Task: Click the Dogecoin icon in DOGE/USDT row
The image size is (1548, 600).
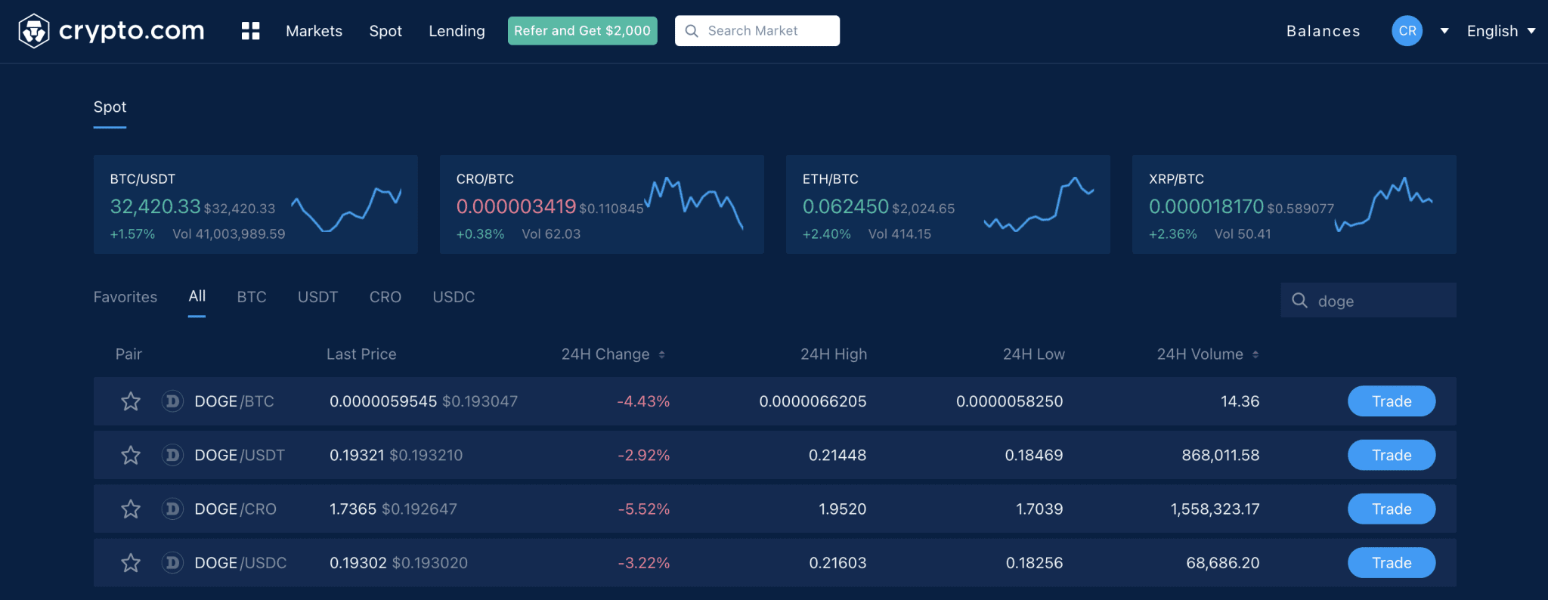Action: pyautogui.click(x=172, y=455)
